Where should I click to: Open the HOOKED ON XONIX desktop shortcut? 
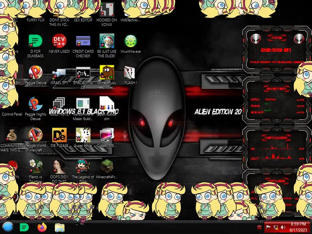tap(107, 9)
